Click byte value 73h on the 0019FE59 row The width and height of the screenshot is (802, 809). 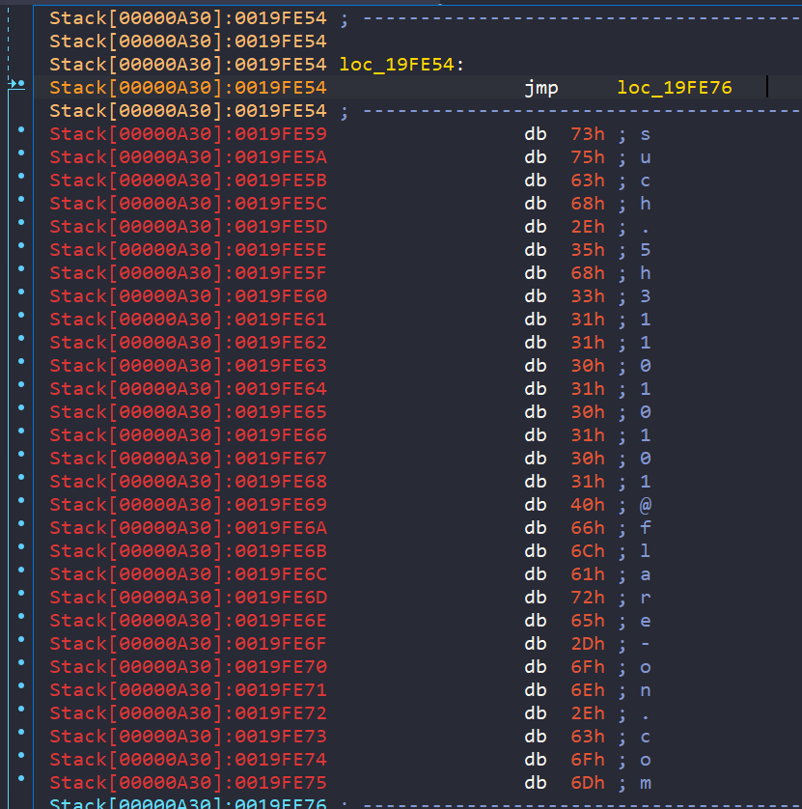click(x=588, y=134)
